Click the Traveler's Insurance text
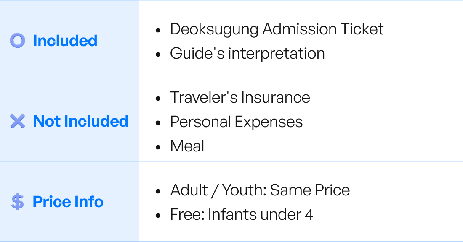The width and height of the screenshot is (463, 242). [240, 97]
